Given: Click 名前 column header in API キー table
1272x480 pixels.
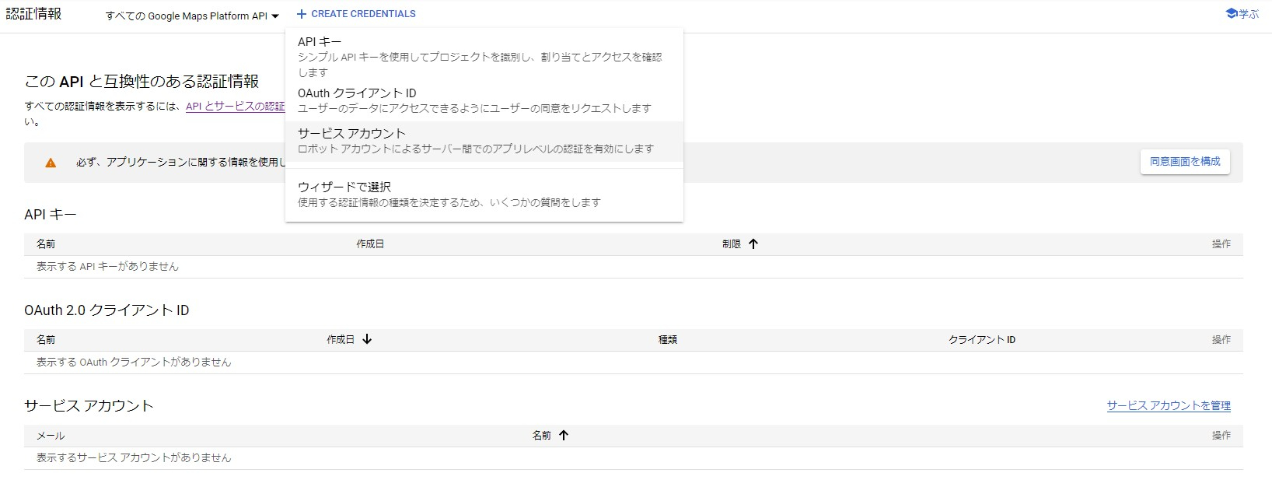Looking at the screenshot, I should point(46,244).
